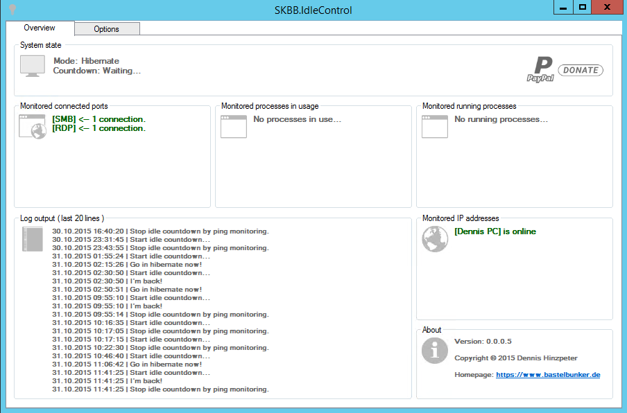Select log line 30.10.2015 23:43:55

click(x=160, y=248)
